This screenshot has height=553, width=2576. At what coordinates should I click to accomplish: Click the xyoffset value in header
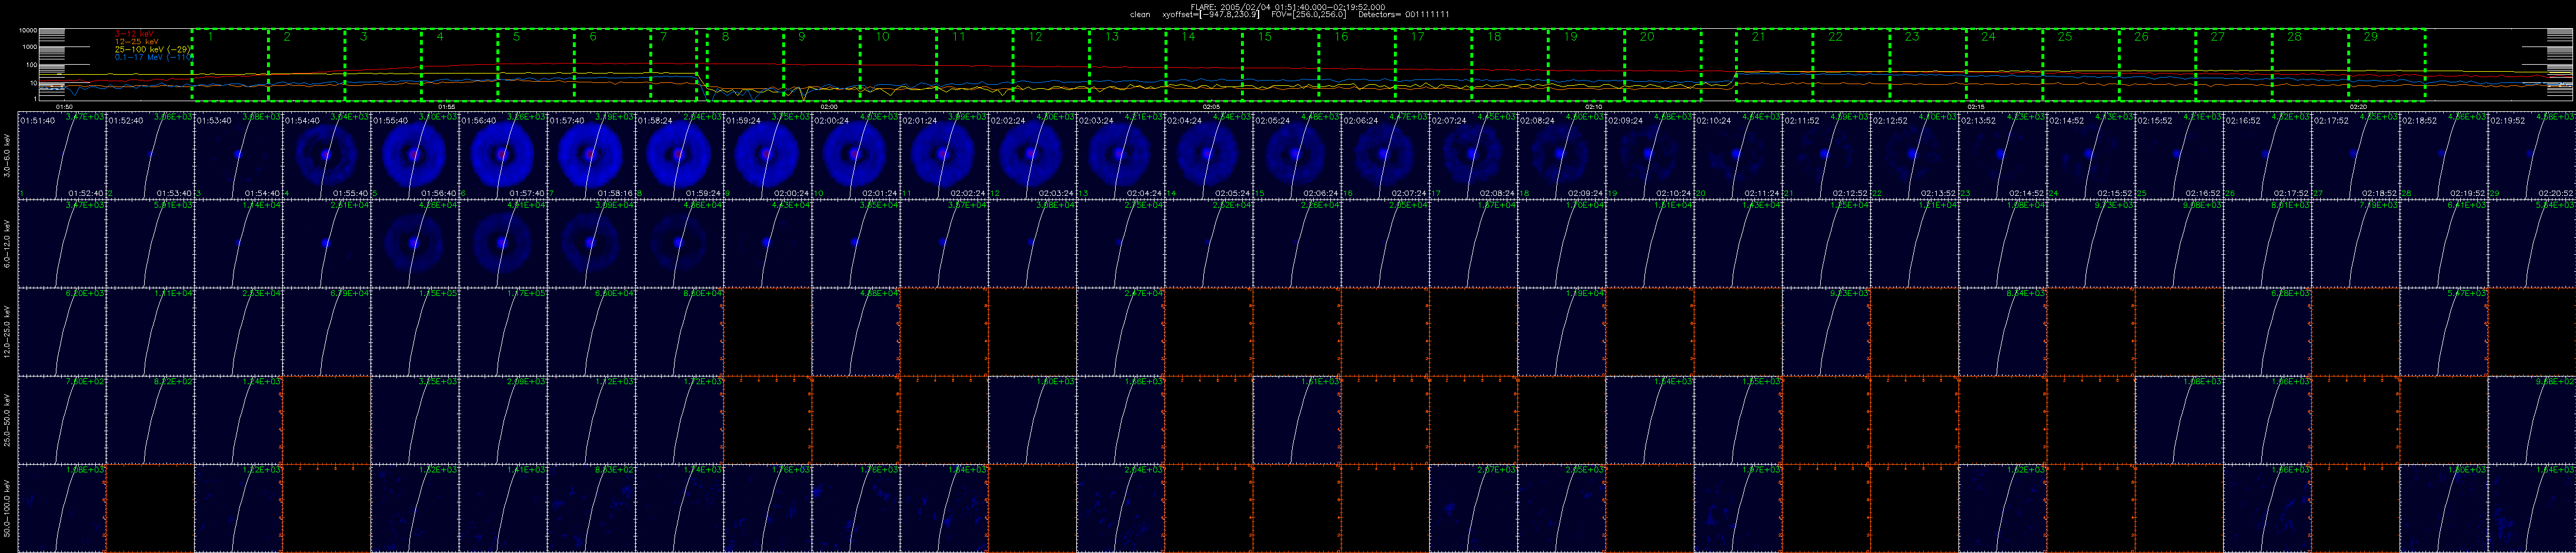coord(1211,15)
